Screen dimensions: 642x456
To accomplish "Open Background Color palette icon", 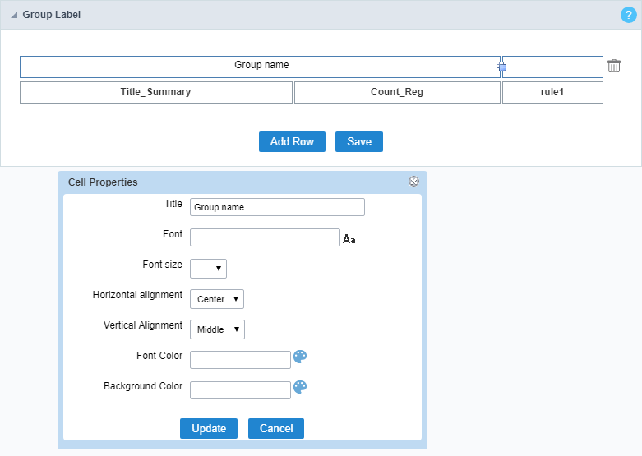I will click(300, 387).
